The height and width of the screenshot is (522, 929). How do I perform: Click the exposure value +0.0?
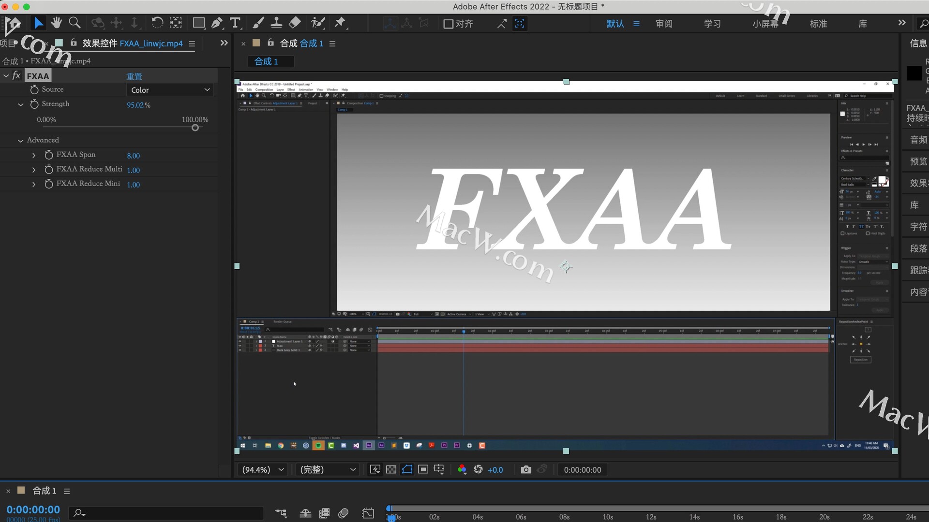495,470
